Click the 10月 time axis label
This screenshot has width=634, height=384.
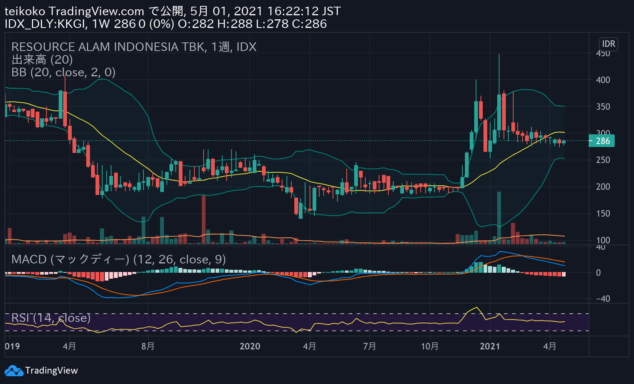coord(429,346)
